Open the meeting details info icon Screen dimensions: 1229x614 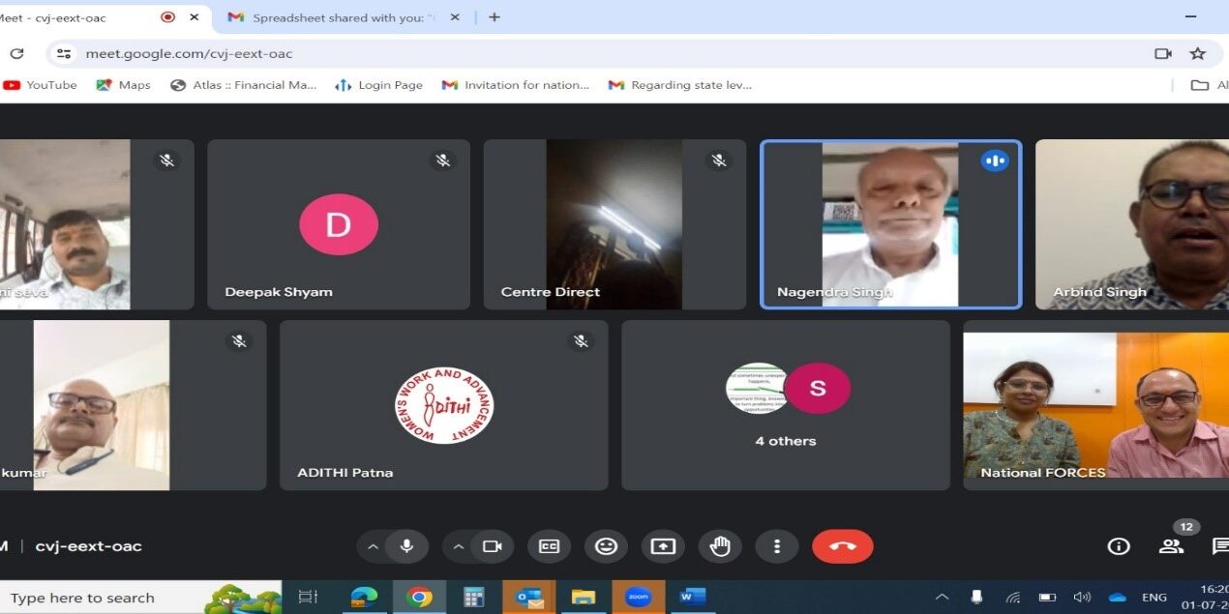(1119, 546)
